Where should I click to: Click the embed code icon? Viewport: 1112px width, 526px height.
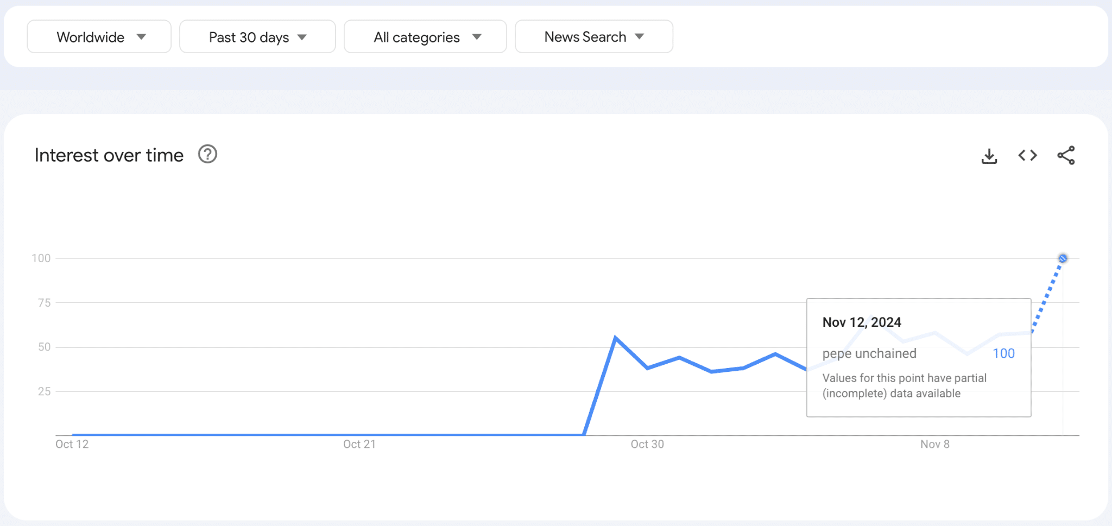(1027, 156)
